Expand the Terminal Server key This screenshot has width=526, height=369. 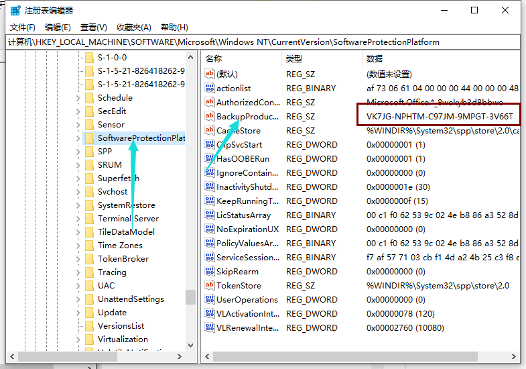tap(78, 219)
